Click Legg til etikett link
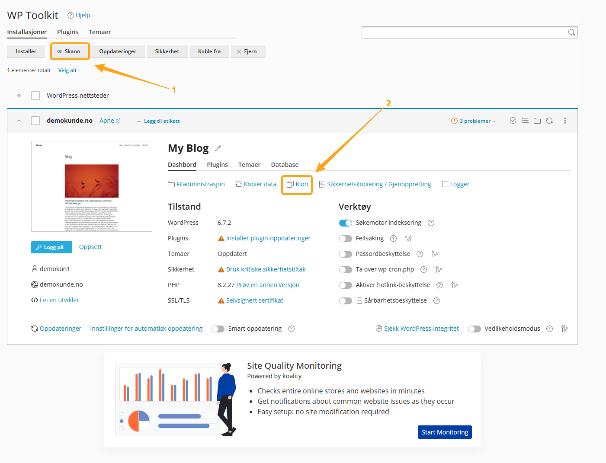This screenshot has width=606, height=463. pos(158,121)
